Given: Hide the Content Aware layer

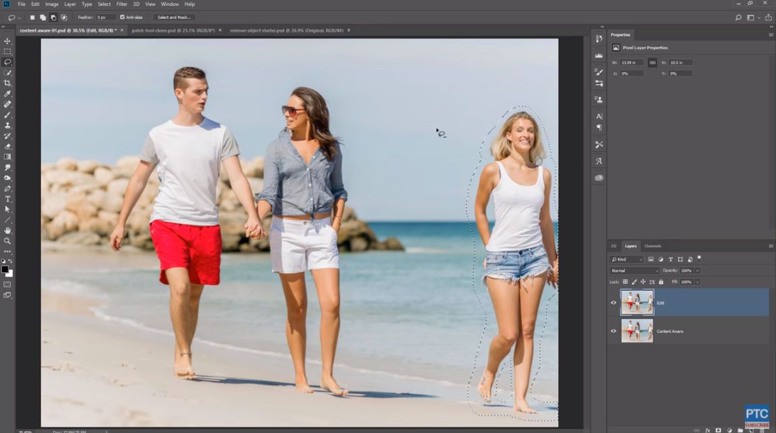Looking at the screenshot, I should click(614, 331).
